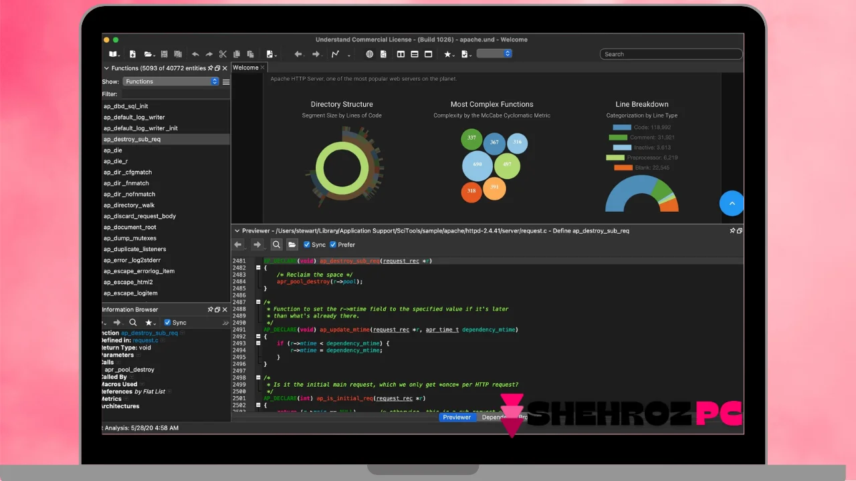Click the Previewer search magnifier icon
The image size is (856, 481).
pyautogui.click(x=276, y=245)
